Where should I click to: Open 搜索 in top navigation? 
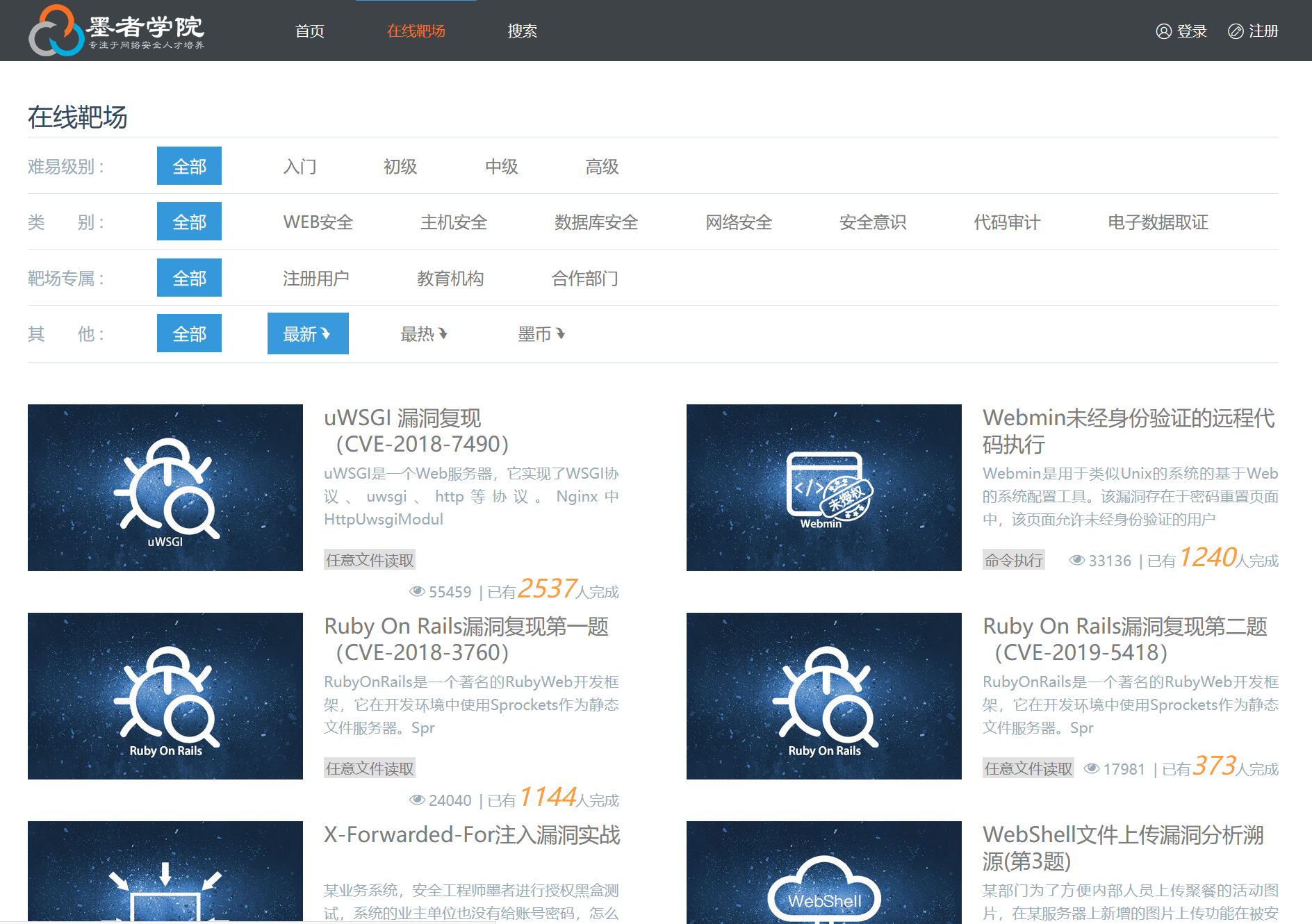pyautogui.click(x=522, y=31)
